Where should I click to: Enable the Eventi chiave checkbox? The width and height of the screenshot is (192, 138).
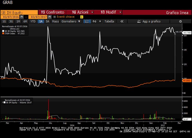coord(55,17)
